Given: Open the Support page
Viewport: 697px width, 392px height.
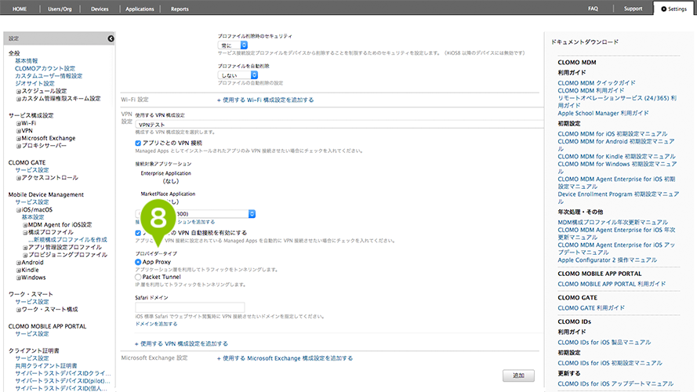Looking at the screenshot, I should point(633,9).
